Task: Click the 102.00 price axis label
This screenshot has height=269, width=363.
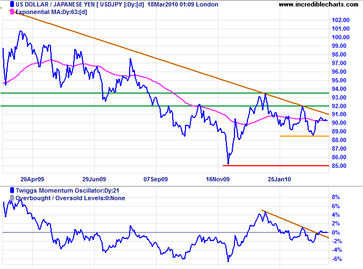Action: pos(340,20)
